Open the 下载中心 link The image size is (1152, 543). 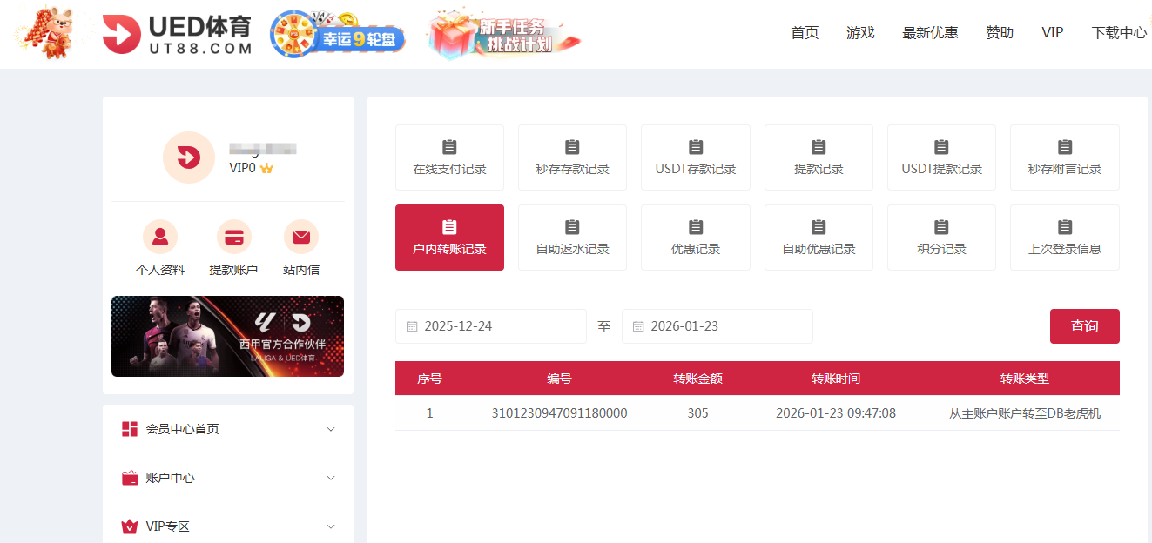coord(1120,32)
